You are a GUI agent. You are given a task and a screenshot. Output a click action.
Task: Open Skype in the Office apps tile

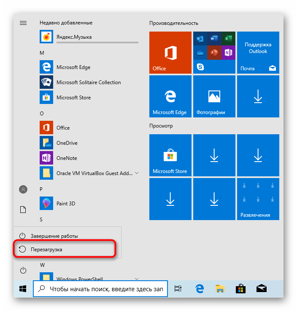(200, 67)
